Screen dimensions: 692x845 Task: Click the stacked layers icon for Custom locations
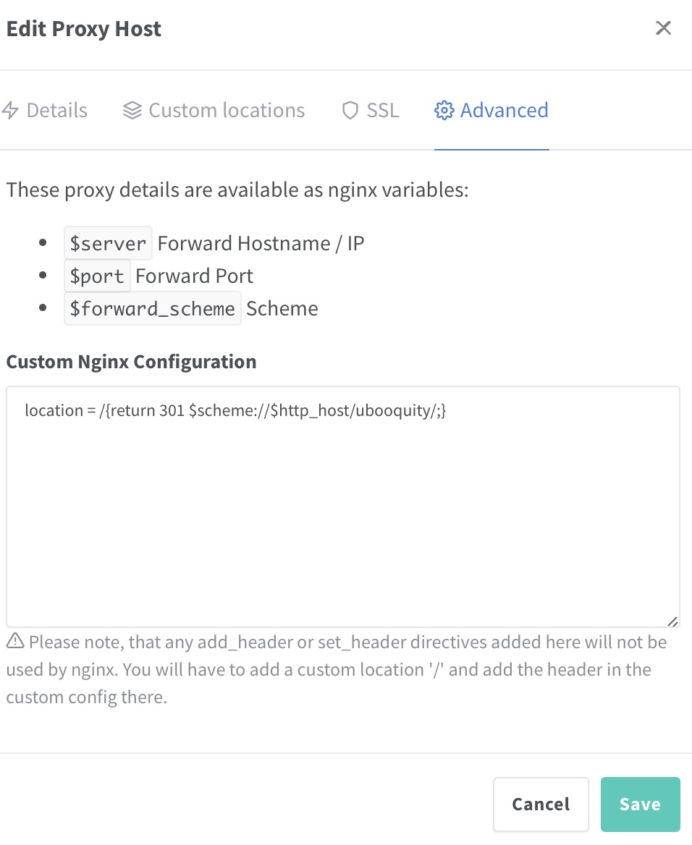pos(132,111)
